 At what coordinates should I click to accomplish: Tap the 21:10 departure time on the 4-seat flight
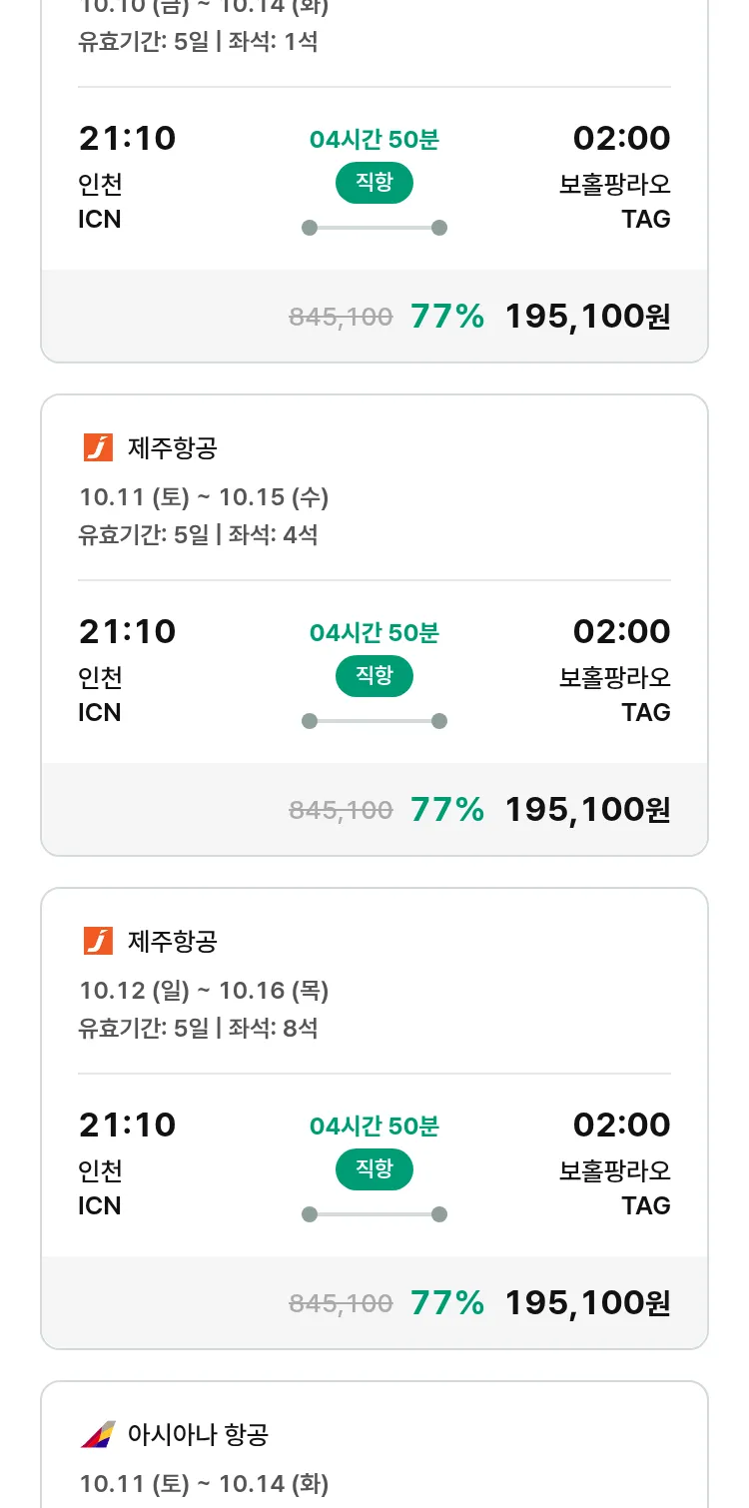pos(127,632)
